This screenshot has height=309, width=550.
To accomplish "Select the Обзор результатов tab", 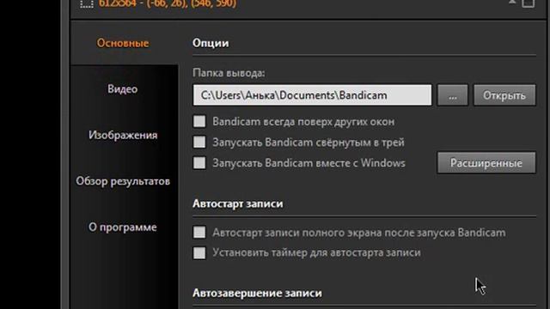I will (123, 181).
